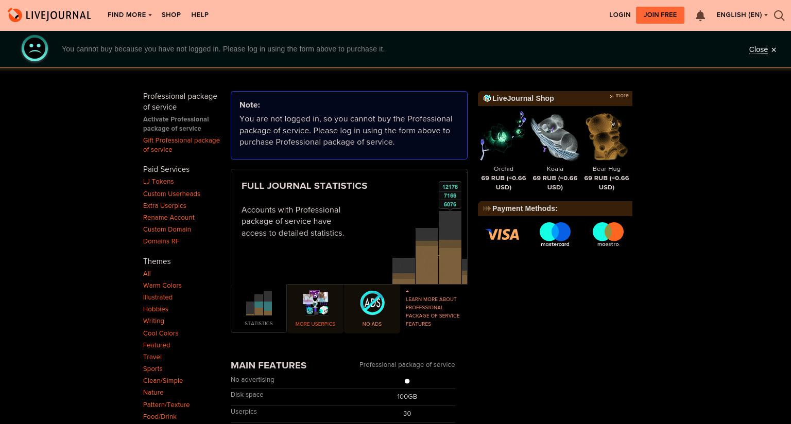Open the Shop menu item
Image resolution: width=791 pixels, height=424 pixels.
[171, 15]
